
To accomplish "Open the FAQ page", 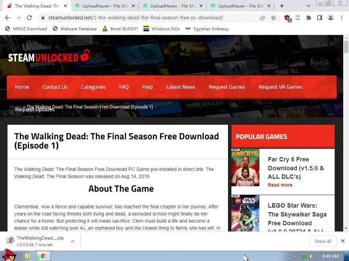I will coord(124,87).
